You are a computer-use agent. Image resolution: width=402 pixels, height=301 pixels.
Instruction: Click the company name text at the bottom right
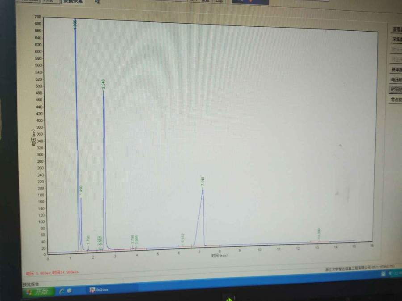coord(360,268)
